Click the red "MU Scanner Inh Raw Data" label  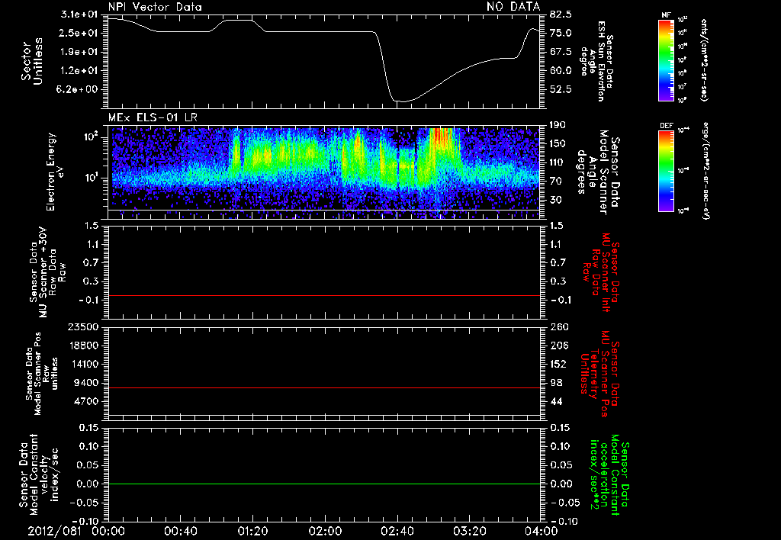pyautogui.click(x=600, y=272)
